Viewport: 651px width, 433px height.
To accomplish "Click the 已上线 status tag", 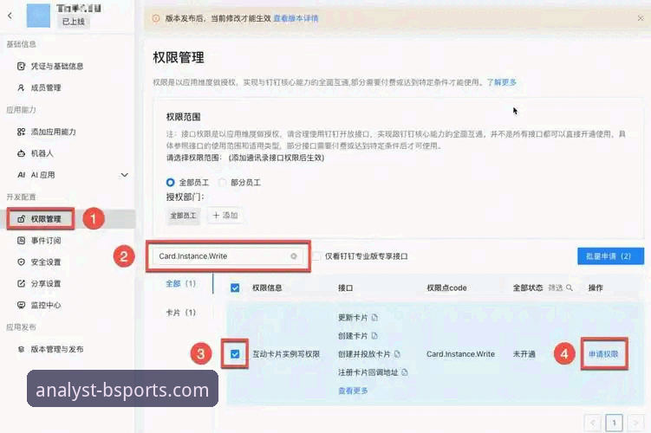I will click(73, 22).
